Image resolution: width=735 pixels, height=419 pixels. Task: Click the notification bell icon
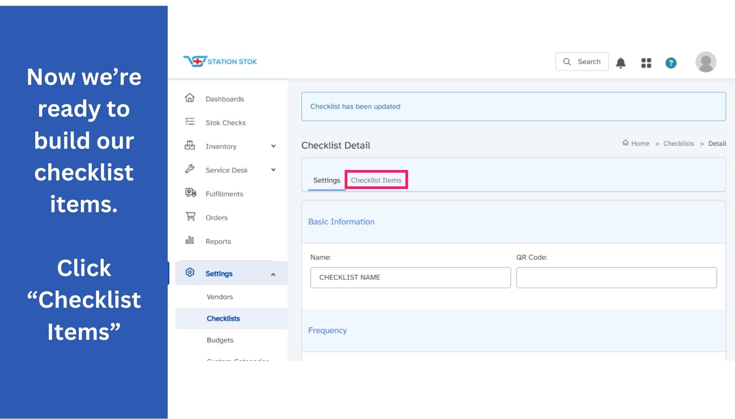pyautogui.click(x=621, y=63)
